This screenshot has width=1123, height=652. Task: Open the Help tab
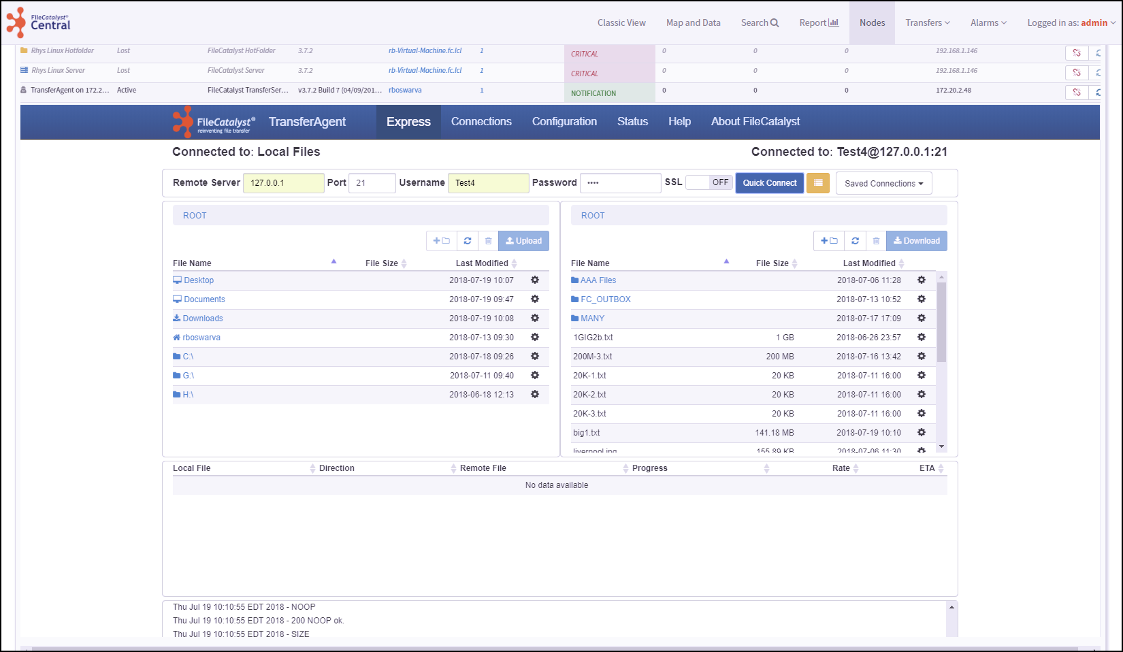[x=679, y=122]
